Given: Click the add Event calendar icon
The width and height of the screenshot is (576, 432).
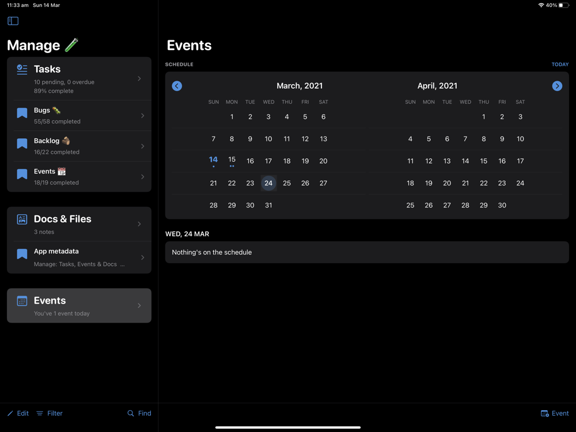Looking at the screenshot, I should [x=545, y=413].
